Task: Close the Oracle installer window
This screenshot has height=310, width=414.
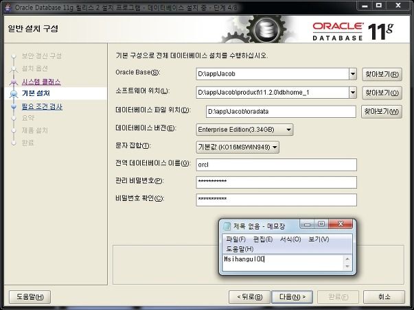Action: (x=398, y=5)
